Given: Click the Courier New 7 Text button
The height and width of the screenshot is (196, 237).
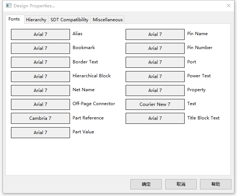Looking at the screenshot, I should coord(155,104).
